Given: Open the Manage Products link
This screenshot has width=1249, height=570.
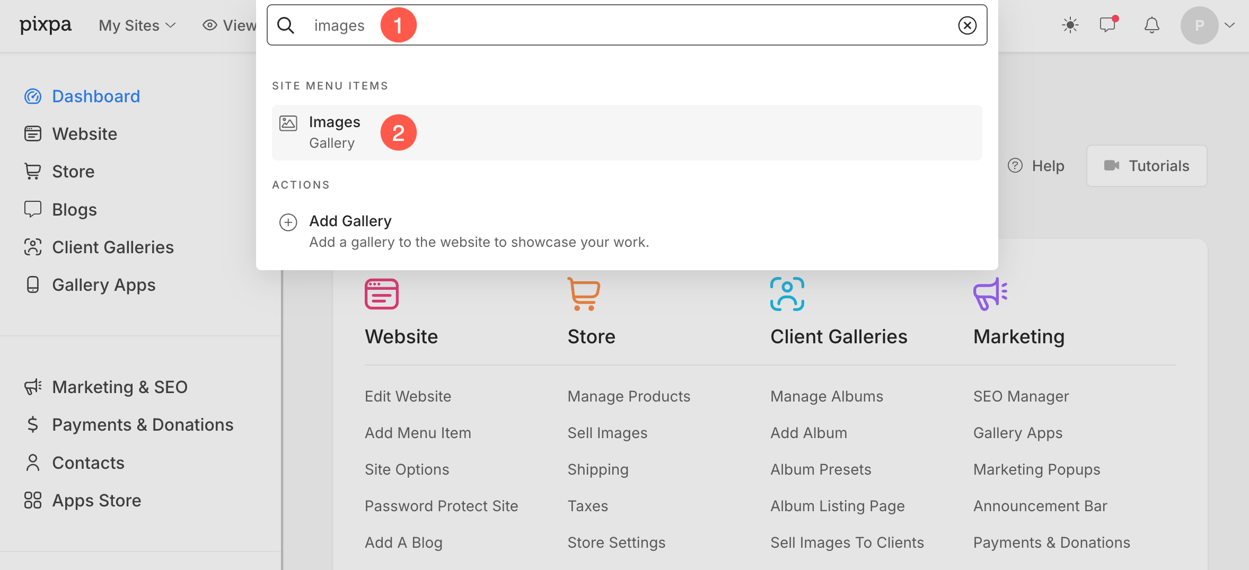Looking at the screenshot, I should [x=629, y=396].
